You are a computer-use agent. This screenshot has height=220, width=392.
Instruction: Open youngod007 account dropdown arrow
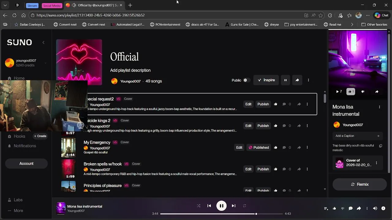tap(45, 63)
